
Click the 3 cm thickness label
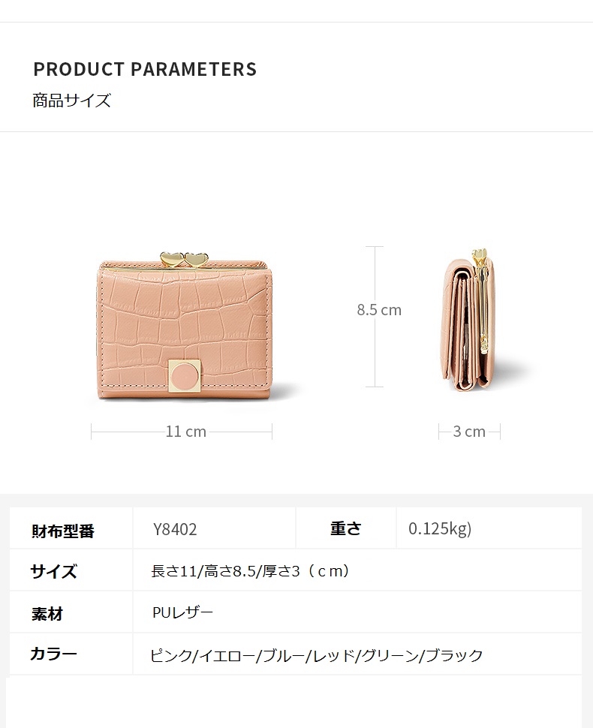469,432
